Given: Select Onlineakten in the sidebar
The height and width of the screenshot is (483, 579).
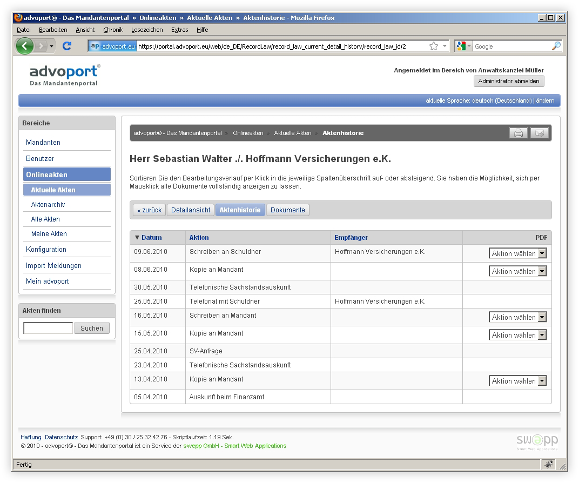Looking at the screenshot, I should (67, 175).
